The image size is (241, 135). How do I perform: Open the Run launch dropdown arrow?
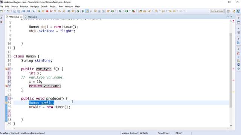(x=130, y=11)
